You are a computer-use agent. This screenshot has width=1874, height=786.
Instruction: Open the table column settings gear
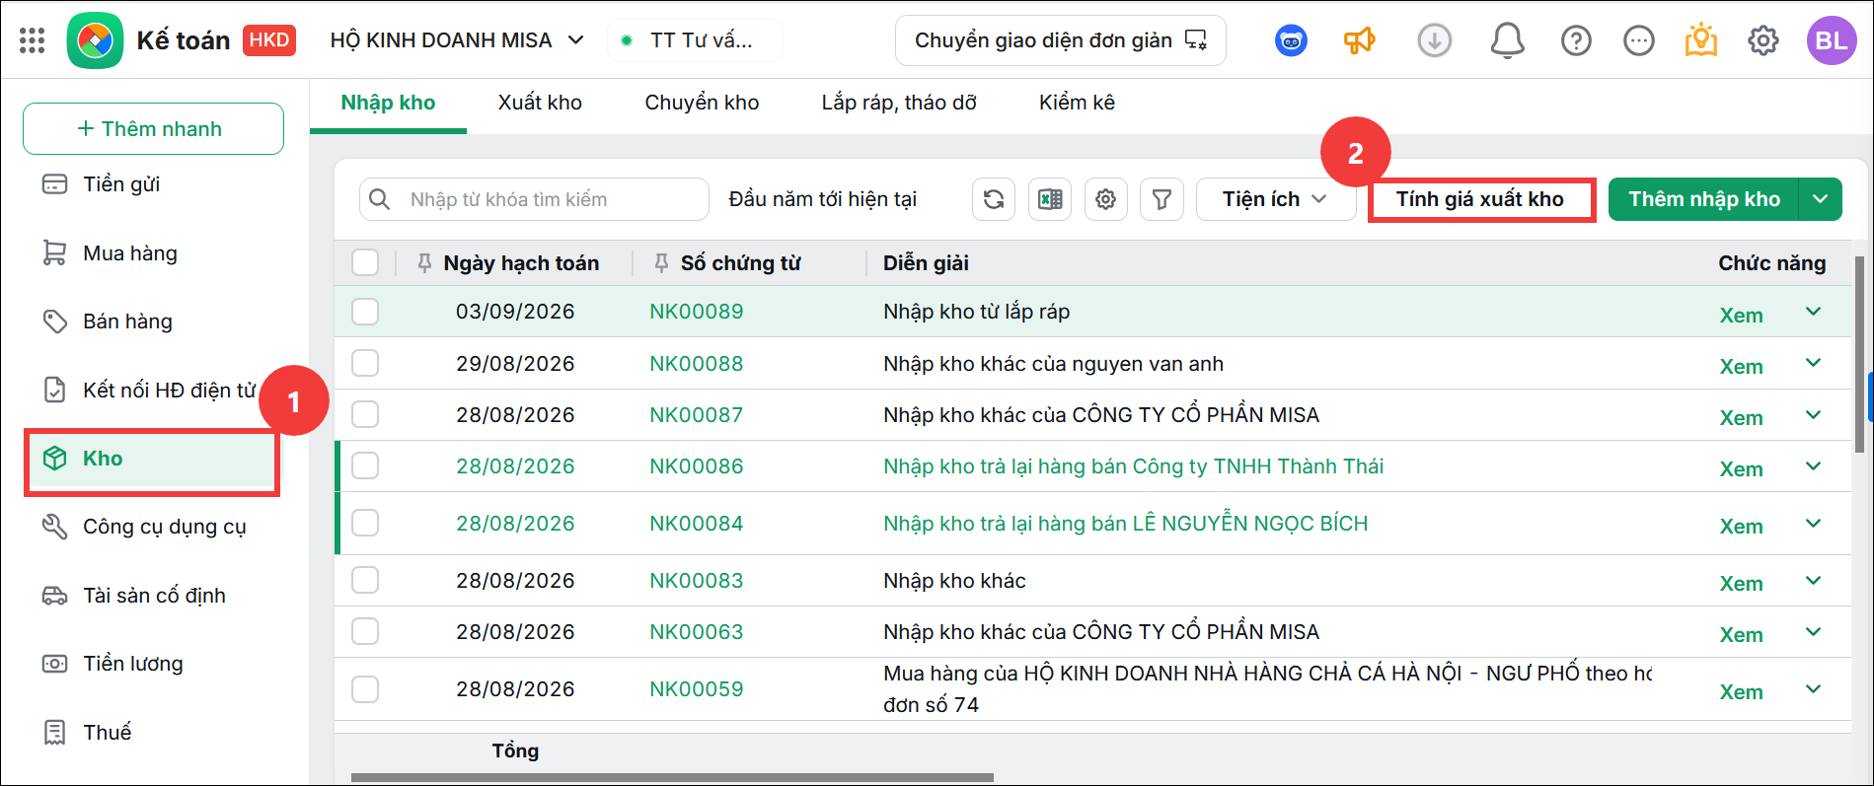pyautogui.click(x=1106, y=199)
